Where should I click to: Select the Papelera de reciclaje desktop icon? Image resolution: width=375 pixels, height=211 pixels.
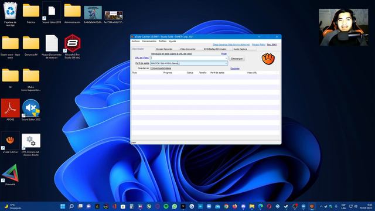[11, 14]
